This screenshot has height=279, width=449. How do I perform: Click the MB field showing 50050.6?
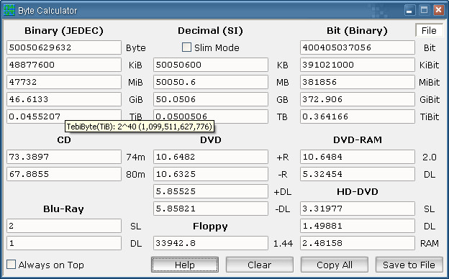click(x=211, y=82)
